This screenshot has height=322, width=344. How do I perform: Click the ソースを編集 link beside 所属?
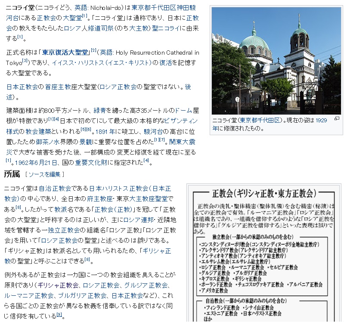pyautogui.click(x=44, y=174)
